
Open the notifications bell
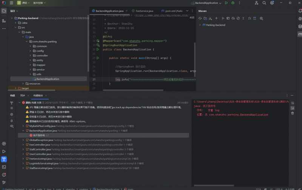(x=300, y=11)
